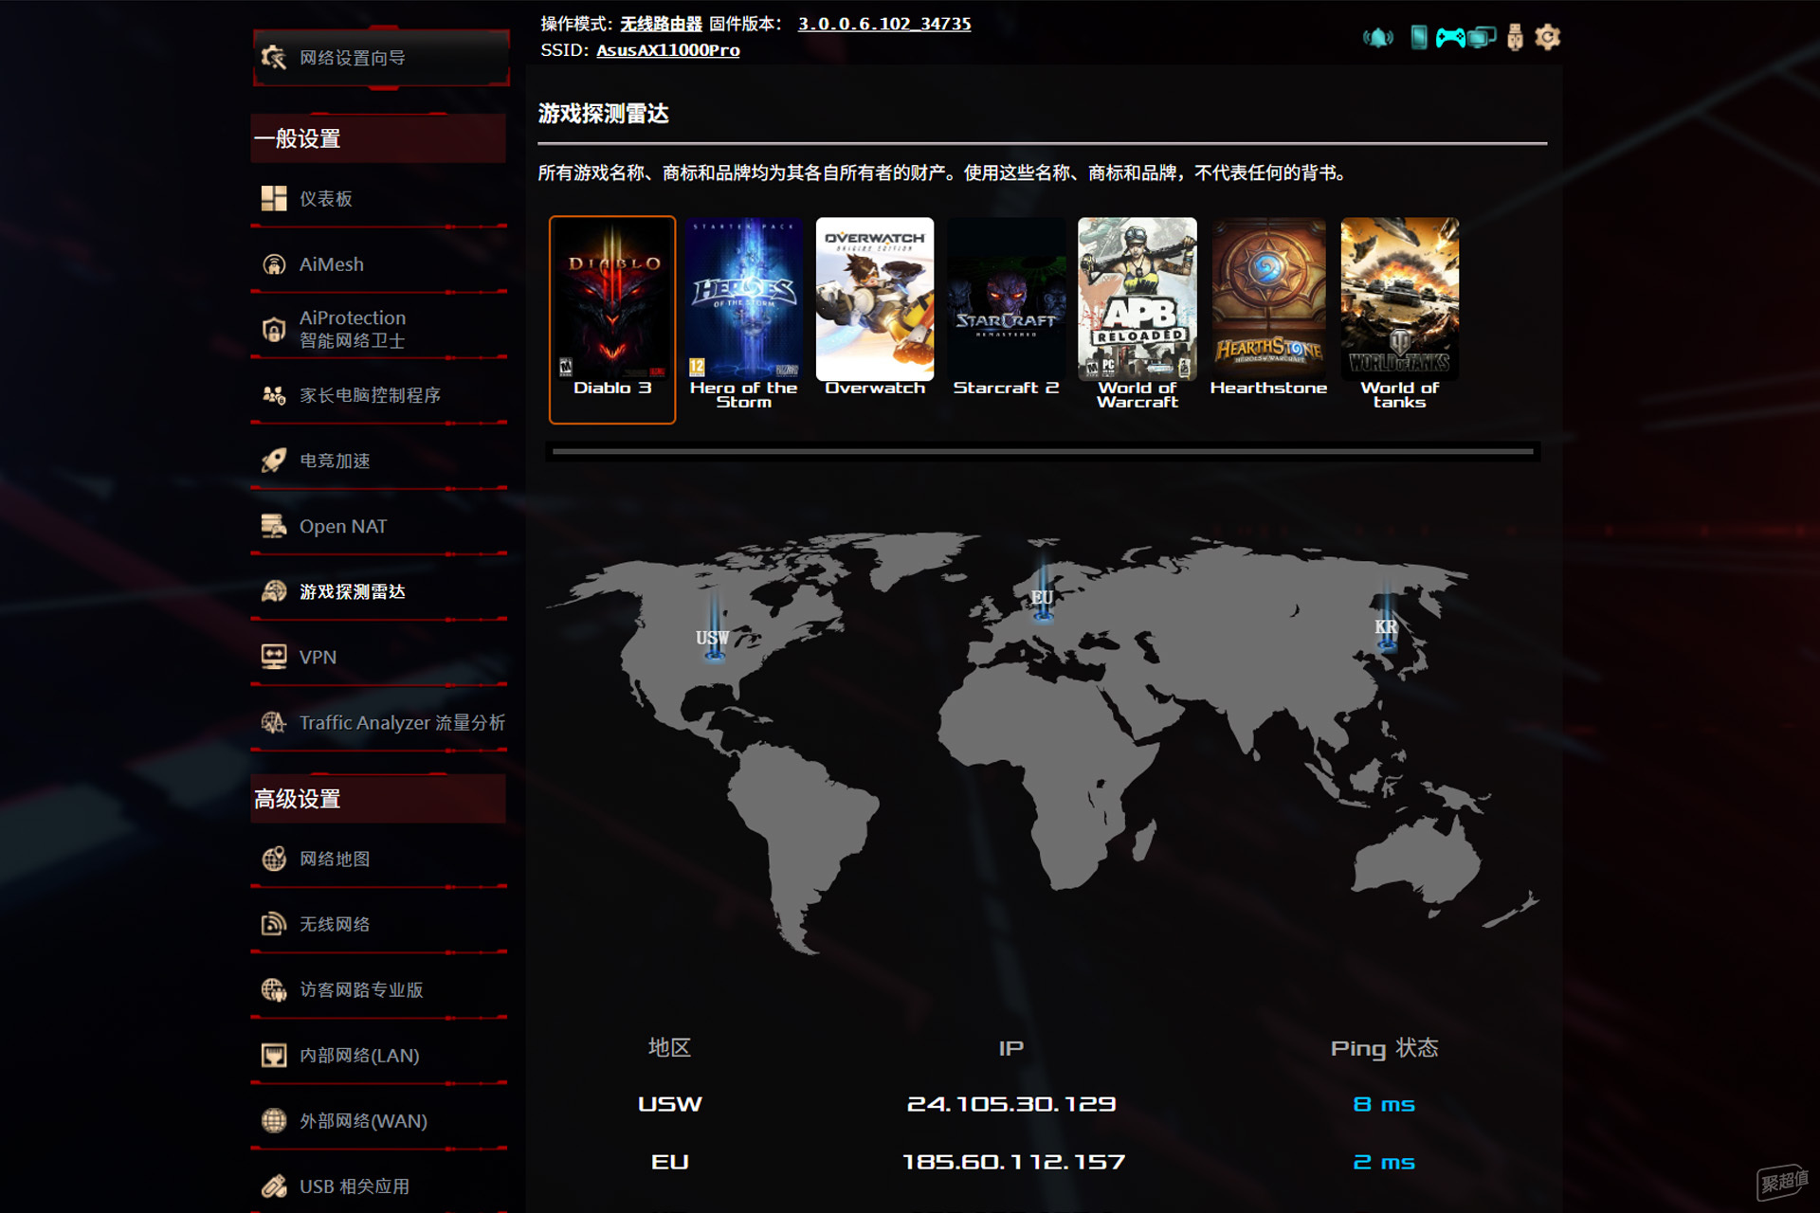Click the network setup wizard icon
This screenshot has height=1213, width=1820.
click(274, 58)
